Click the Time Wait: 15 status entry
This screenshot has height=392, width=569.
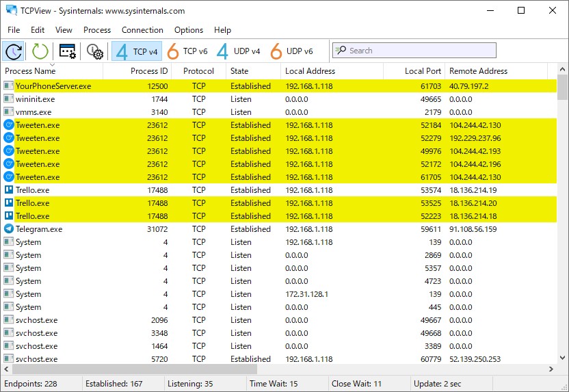click(x=274, y=384)
